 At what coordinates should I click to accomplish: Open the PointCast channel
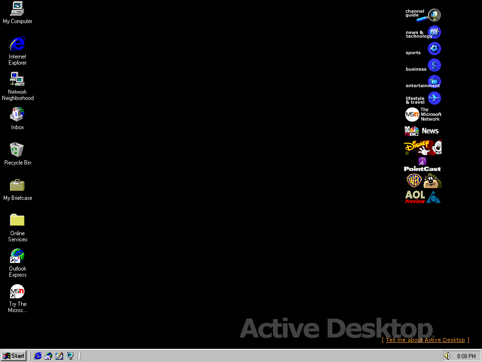click(423, 165)
